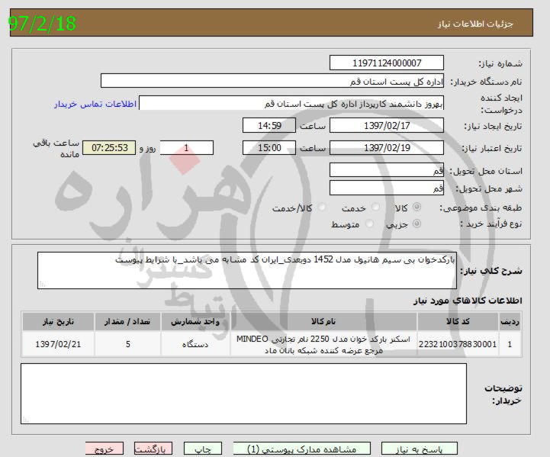Select the کالا/خدمت radio button
The image size is (550, 457).
(321, 207)
